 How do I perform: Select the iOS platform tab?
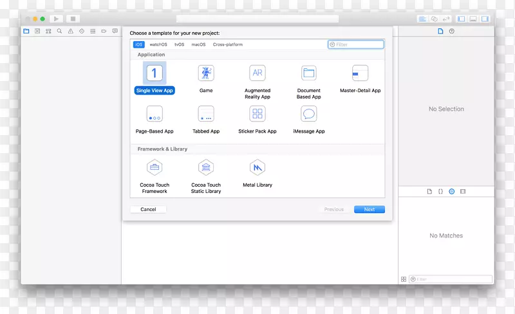139,44
